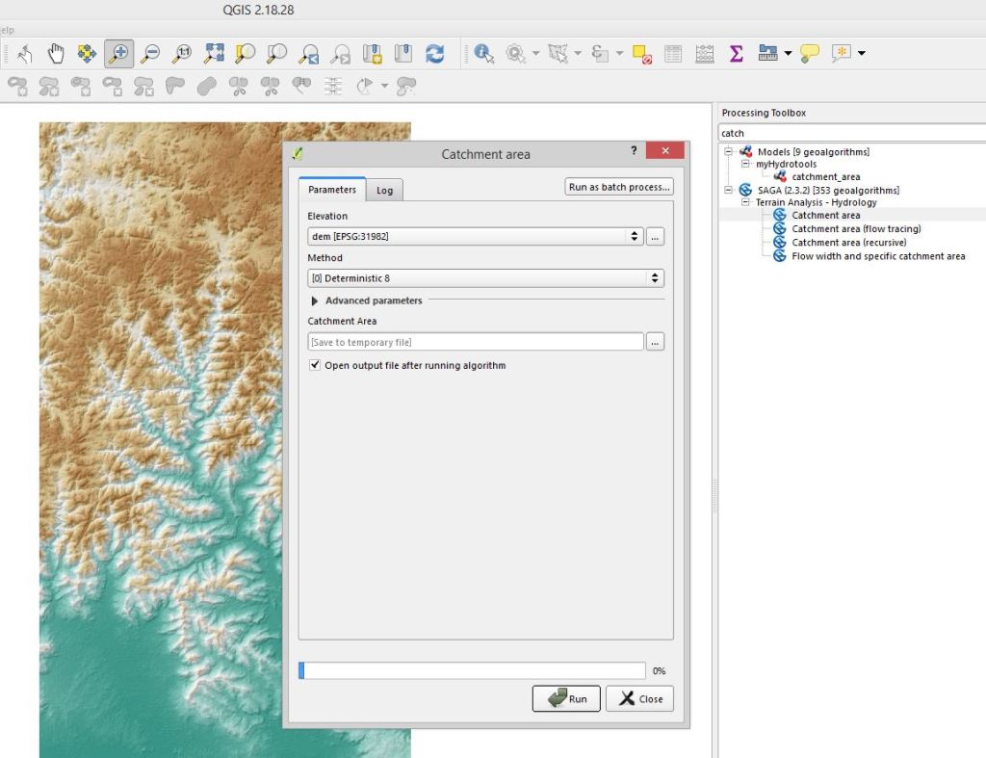The width and height of the screenshot is (986, 758).
Task: Select the Parameters tab
Action: click(x=332, y=190)
